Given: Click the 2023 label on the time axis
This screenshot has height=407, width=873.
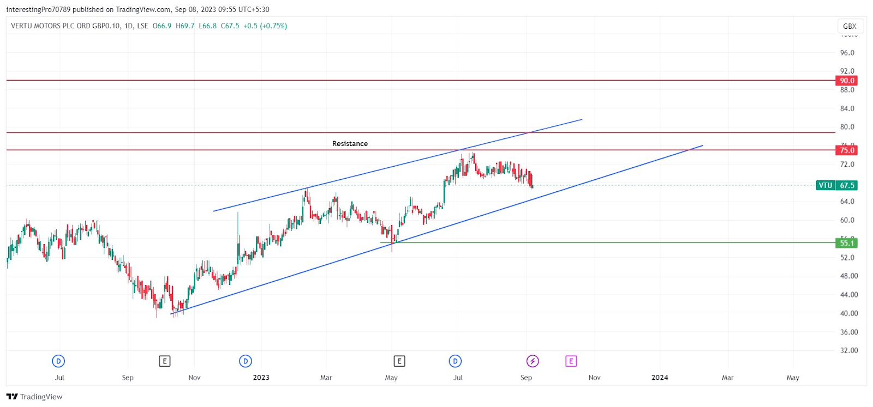Looking at the screenshot, I should (261, 378).
